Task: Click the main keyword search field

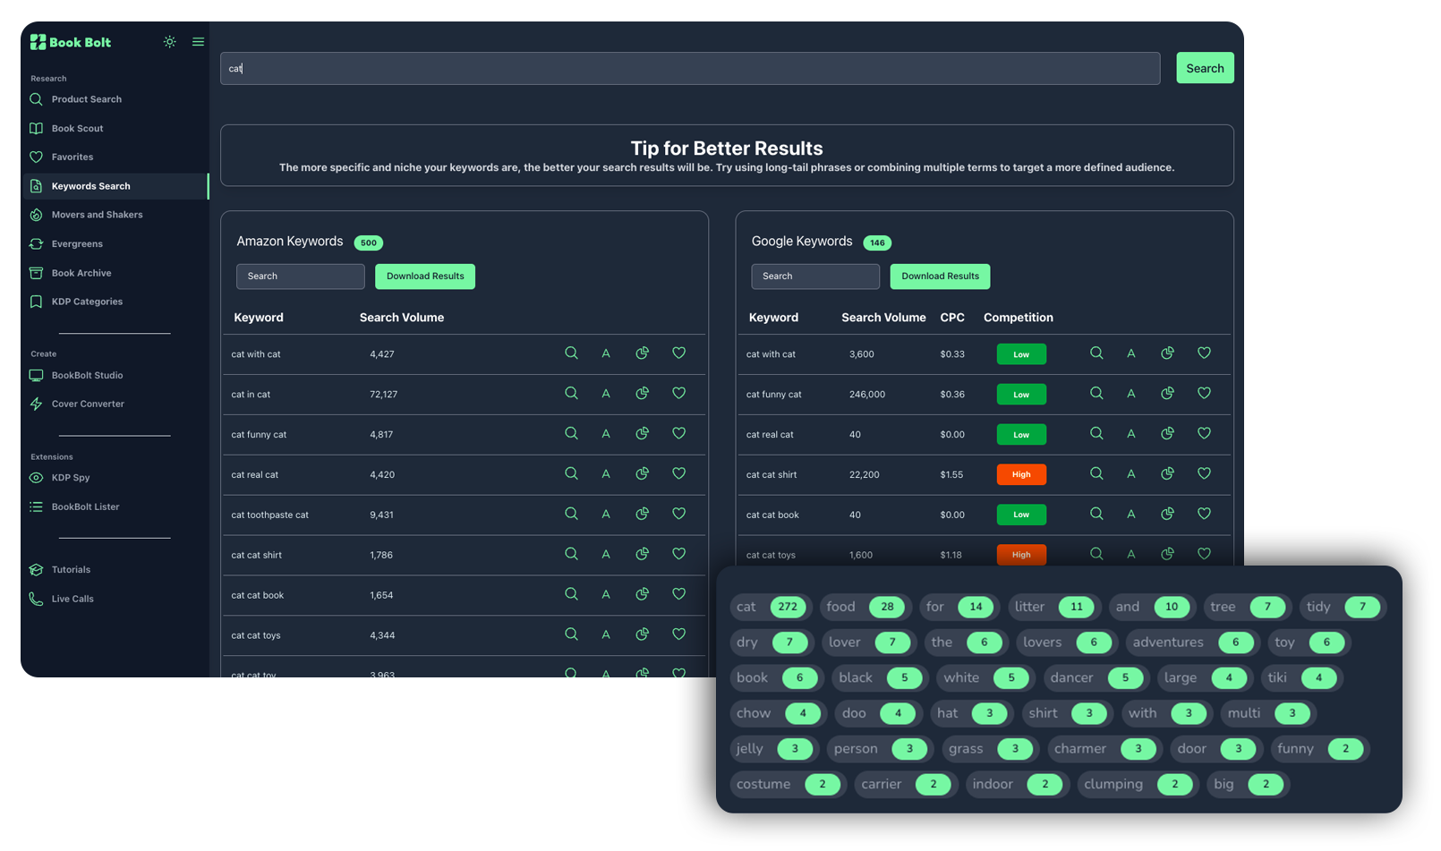Action: point(689,68)
